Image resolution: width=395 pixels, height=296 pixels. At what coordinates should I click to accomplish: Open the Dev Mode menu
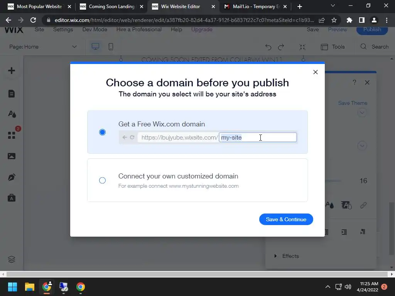pyautogui.click(x=95, y=30)
